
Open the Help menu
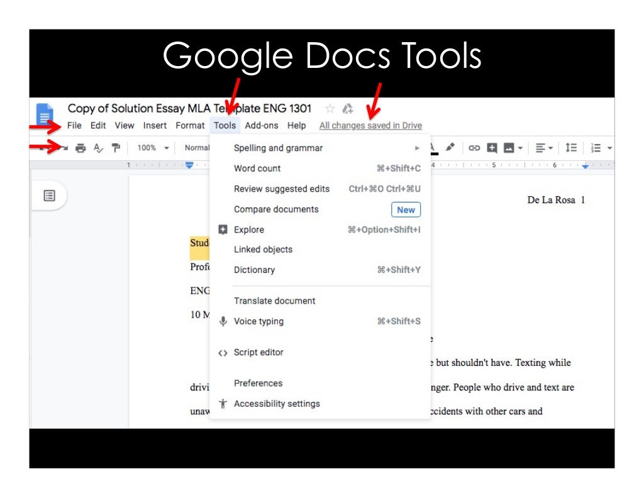coord(297,125)
